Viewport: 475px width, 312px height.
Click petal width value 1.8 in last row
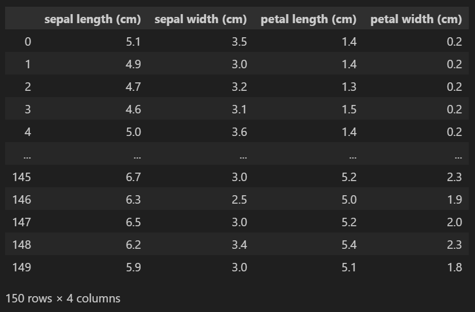[x=455, y=267]
